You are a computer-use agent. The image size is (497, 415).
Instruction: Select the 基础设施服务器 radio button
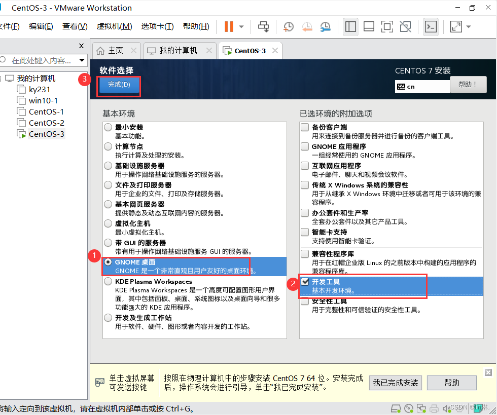(108, 166)
